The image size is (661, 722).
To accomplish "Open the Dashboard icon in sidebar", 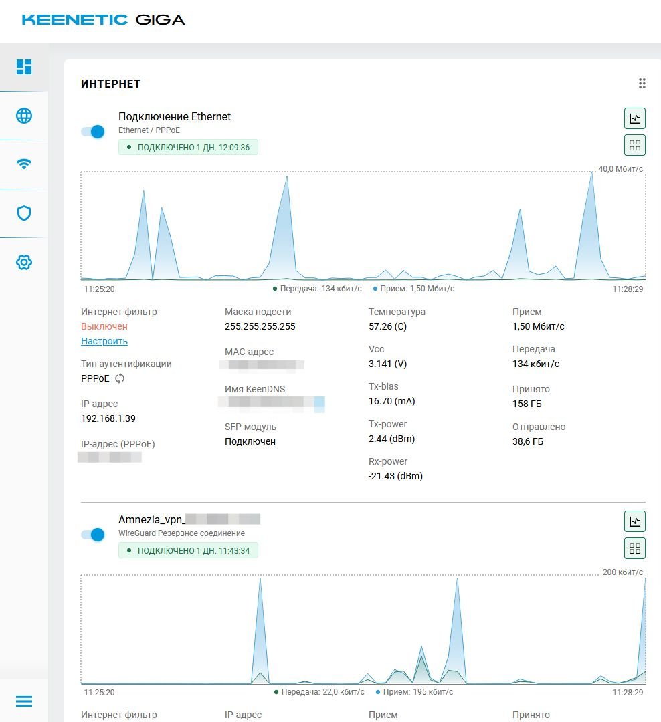I will (24, 67).
